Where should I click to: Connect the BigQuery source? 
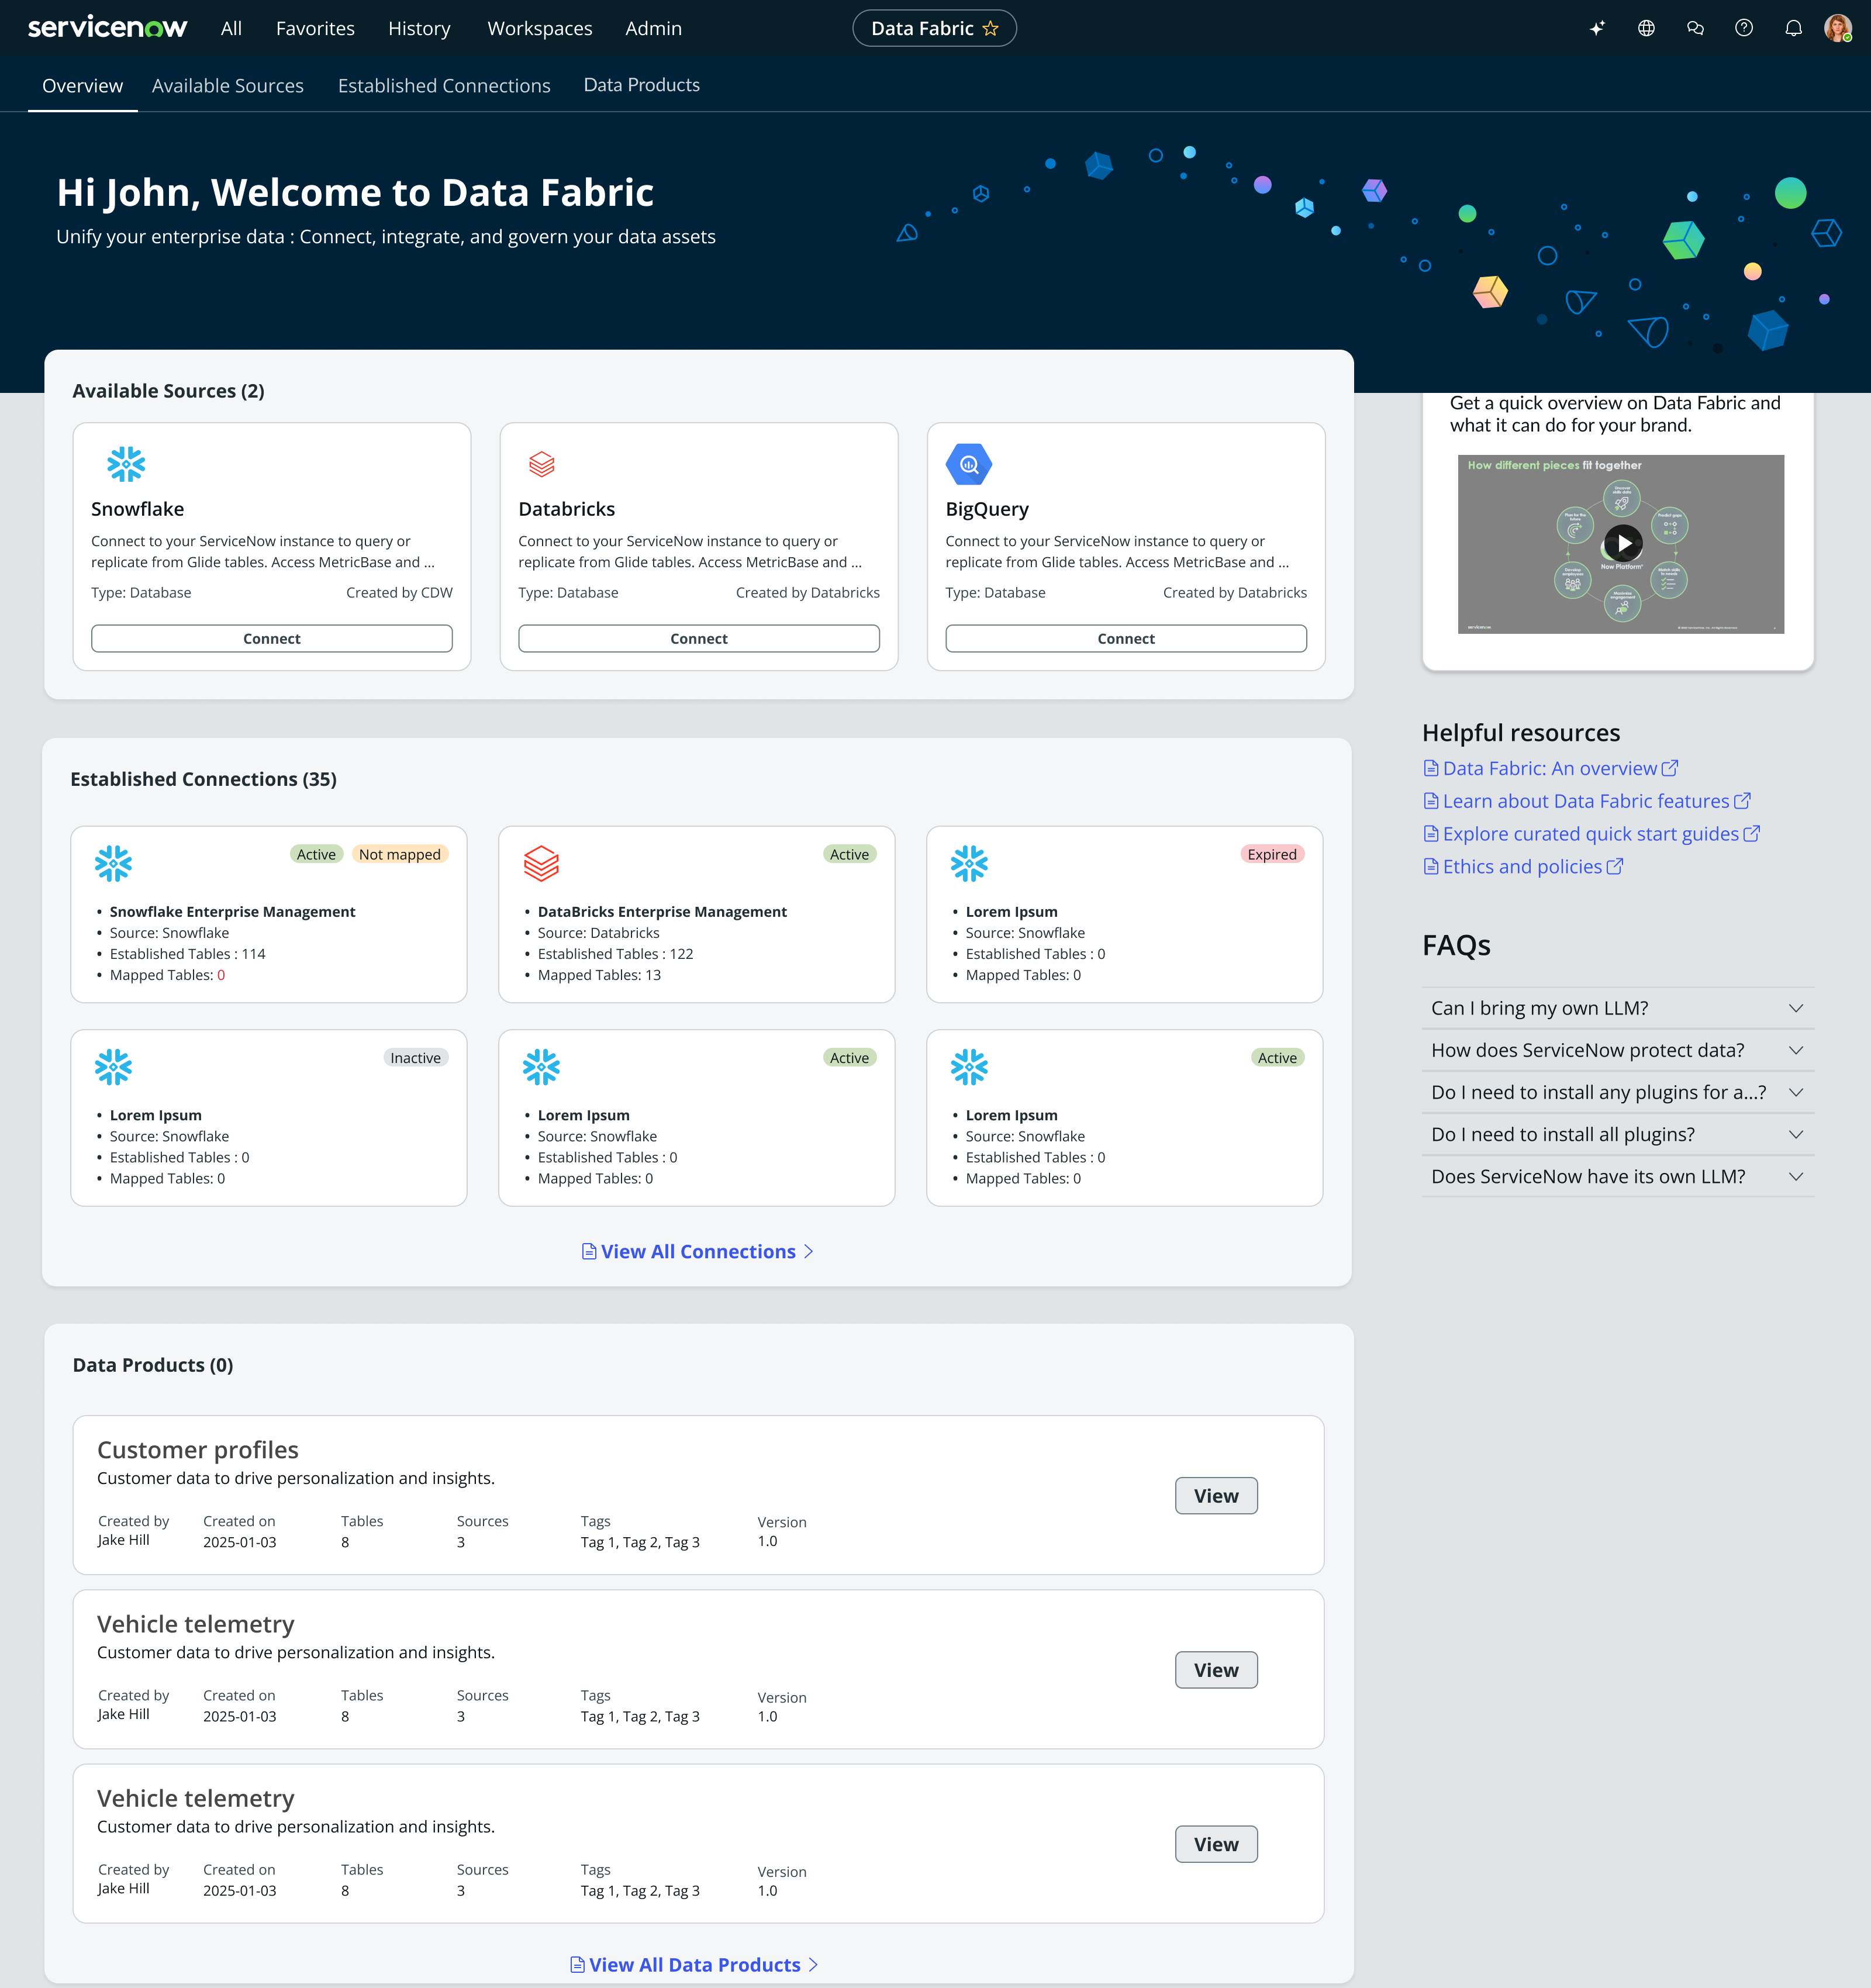coord(1126,638)
